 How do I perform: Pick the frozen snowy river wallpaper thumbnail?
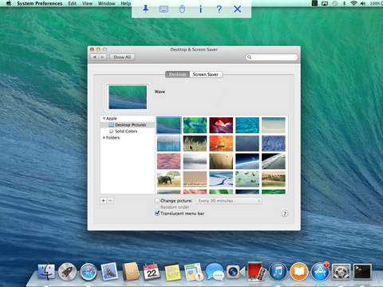click(x=221, y=179)
